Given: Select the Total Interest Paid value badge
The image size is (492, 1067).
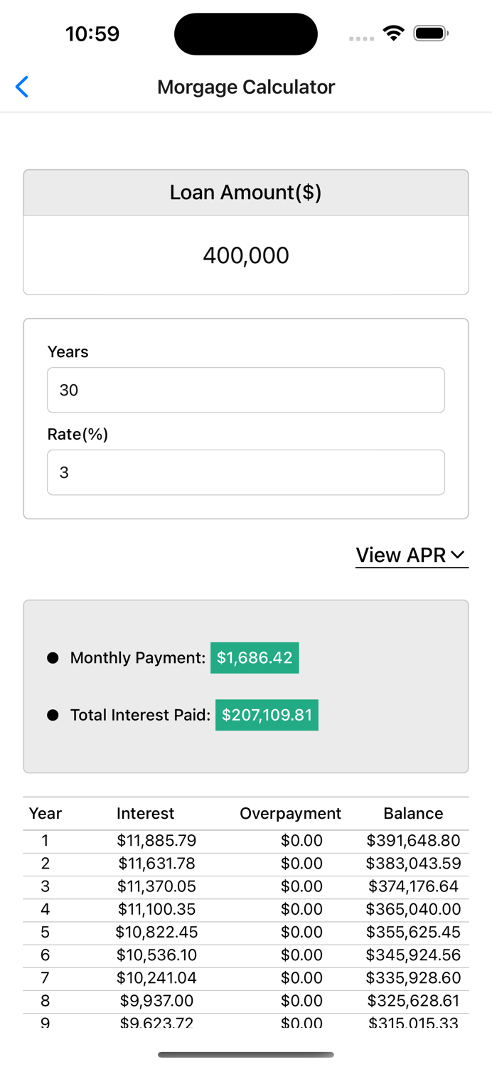Looking at the screenshot, I should (x=267, y=715).
